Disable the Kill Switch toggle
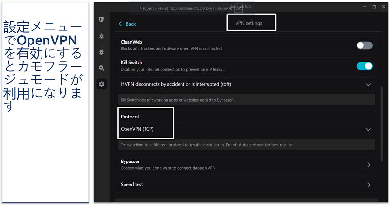The width and height of the screenshot is (389, 206). (x=364, y=66)
